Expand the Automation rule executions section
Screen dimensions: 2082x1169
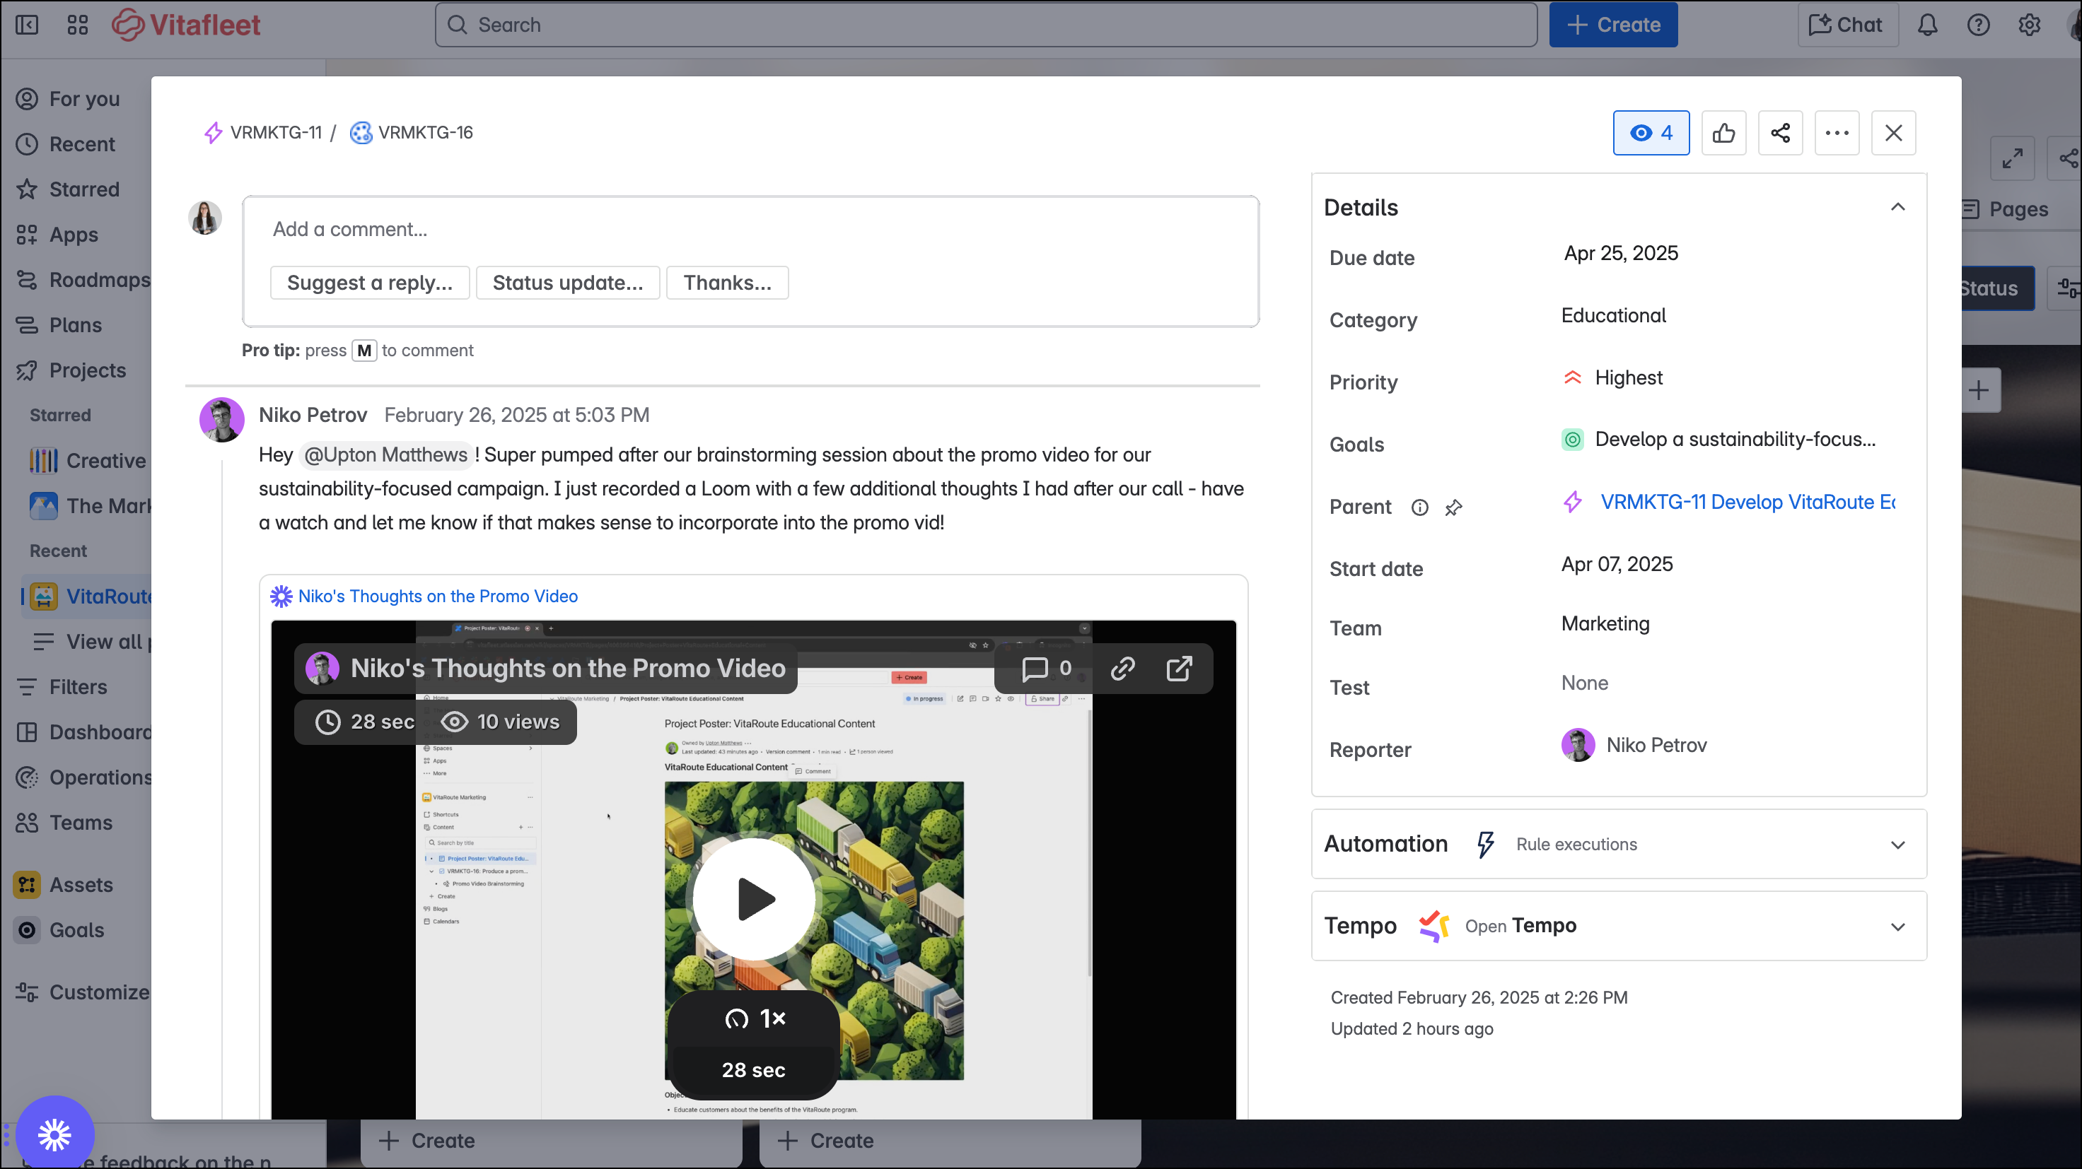click(1897, 844)
